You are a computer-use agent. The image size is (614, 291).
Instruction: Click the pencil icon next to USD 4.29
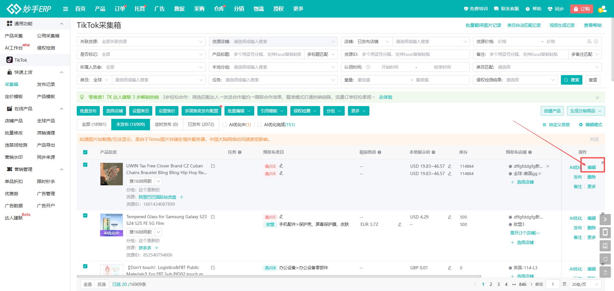click(450, 217)
